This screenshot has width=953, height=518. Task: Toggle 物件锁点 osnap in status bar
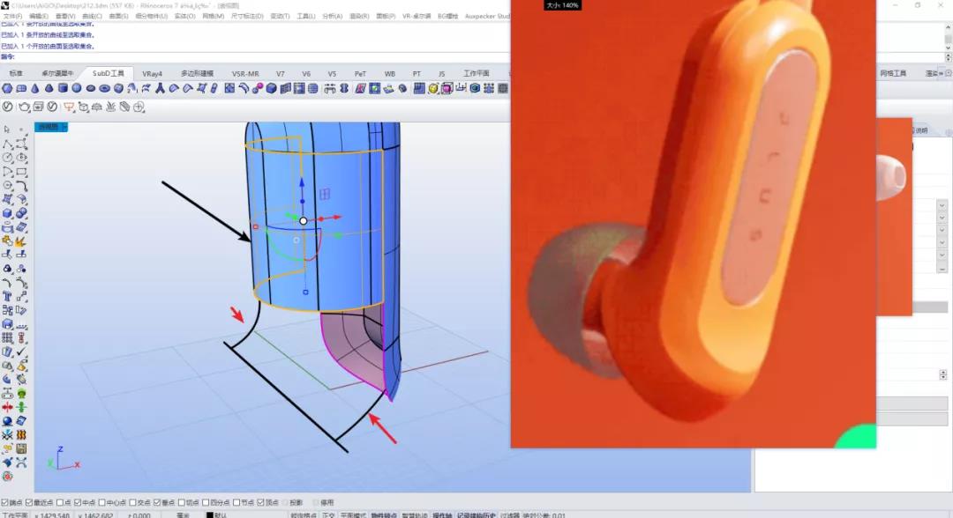(x=384, y=515)
